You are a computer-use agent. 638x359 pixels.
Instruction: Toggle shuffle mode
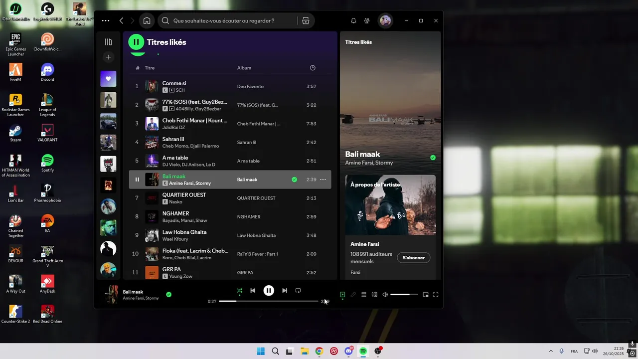tap(239, 290)
